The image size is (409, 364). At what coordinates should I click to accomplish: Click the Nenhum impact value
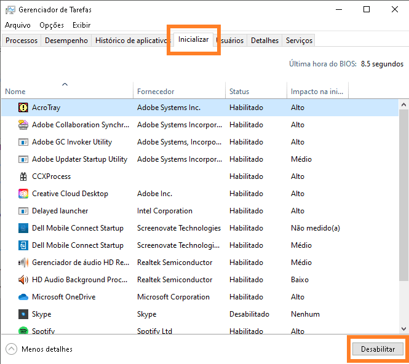[x=305, y=314]
